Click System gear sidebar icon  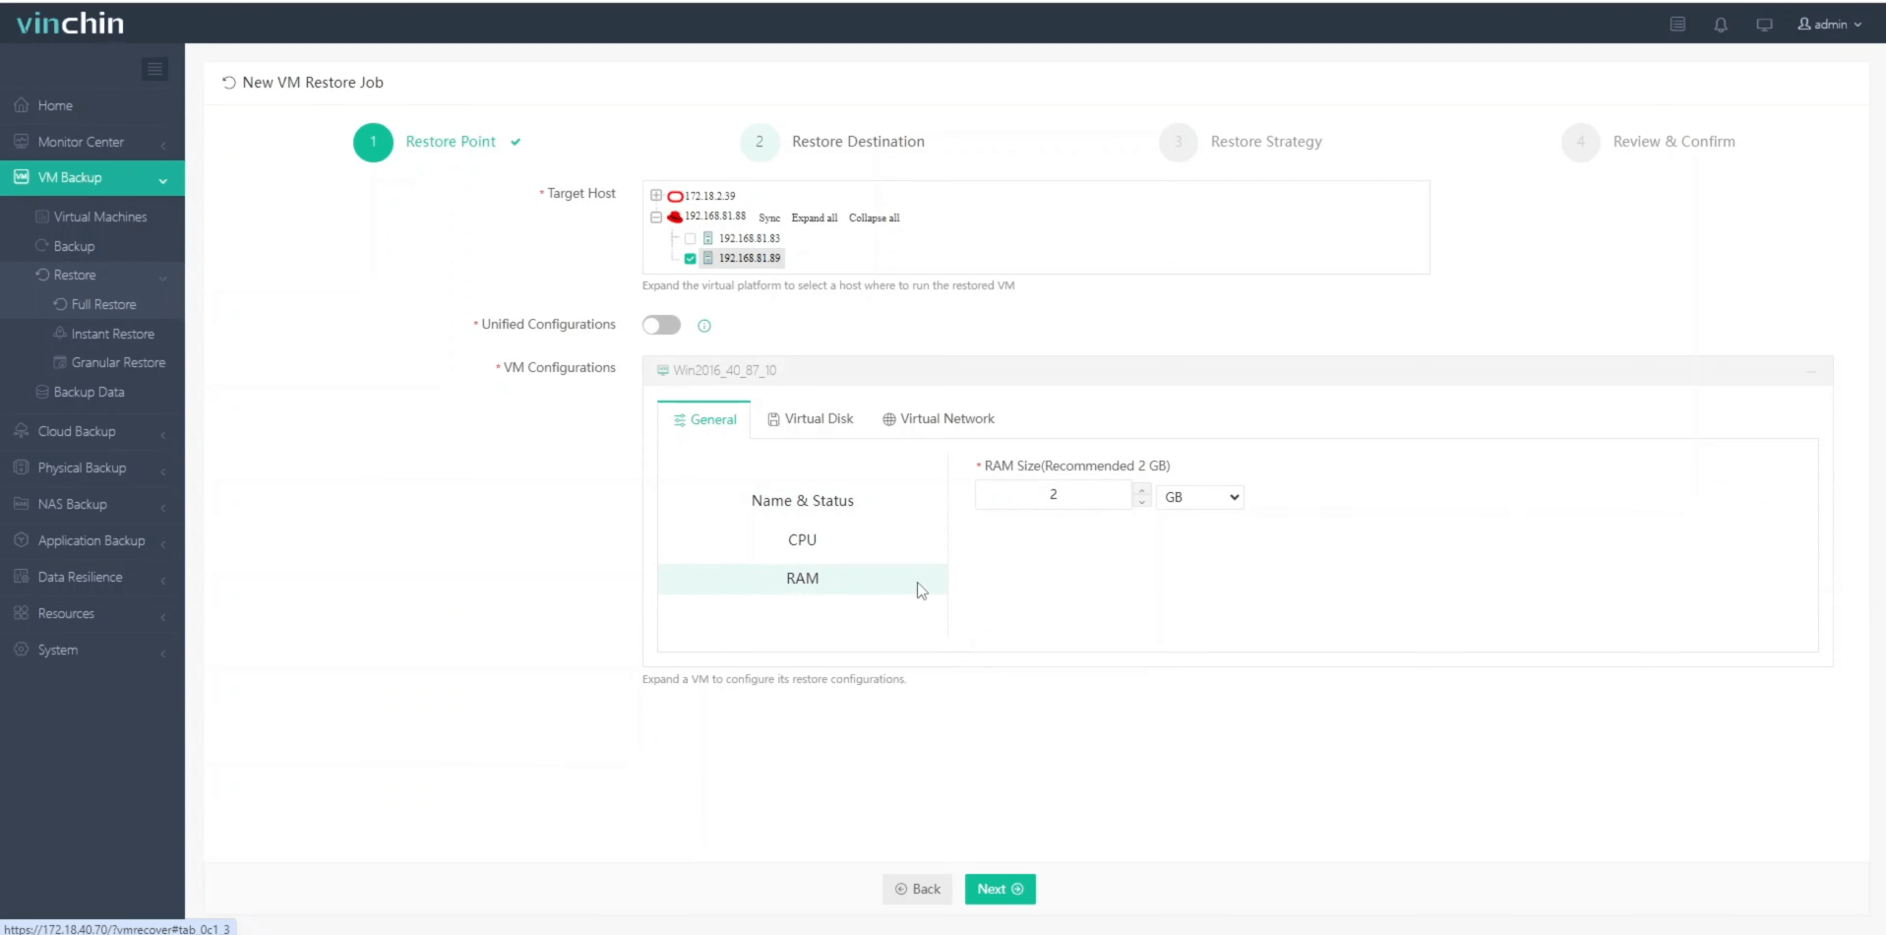click(x=21, y=650)
